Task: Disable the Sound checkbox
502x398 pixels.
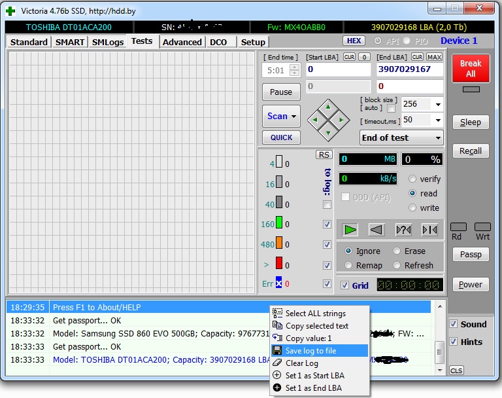Action: point(454,323)
